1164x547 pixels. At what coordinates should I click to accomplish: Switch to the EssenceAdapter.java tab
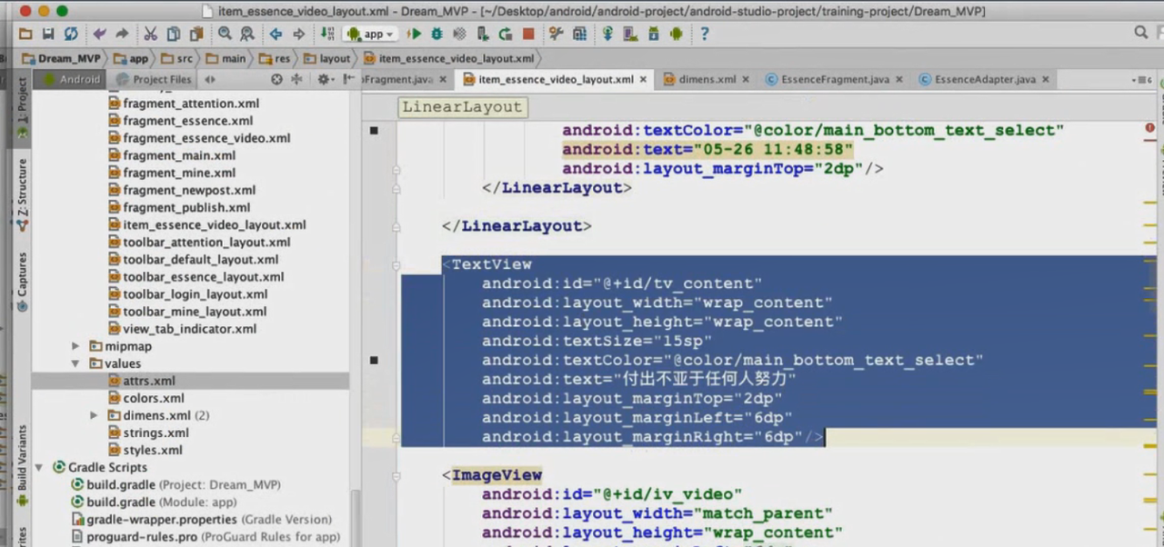(x=984, y=79)
